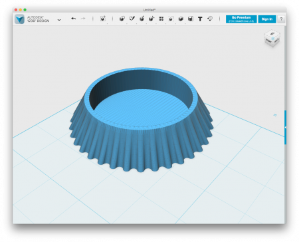The image size is (299, 242).
Task: Open the Combine tools menu
Action: click(x=181, y=19)
